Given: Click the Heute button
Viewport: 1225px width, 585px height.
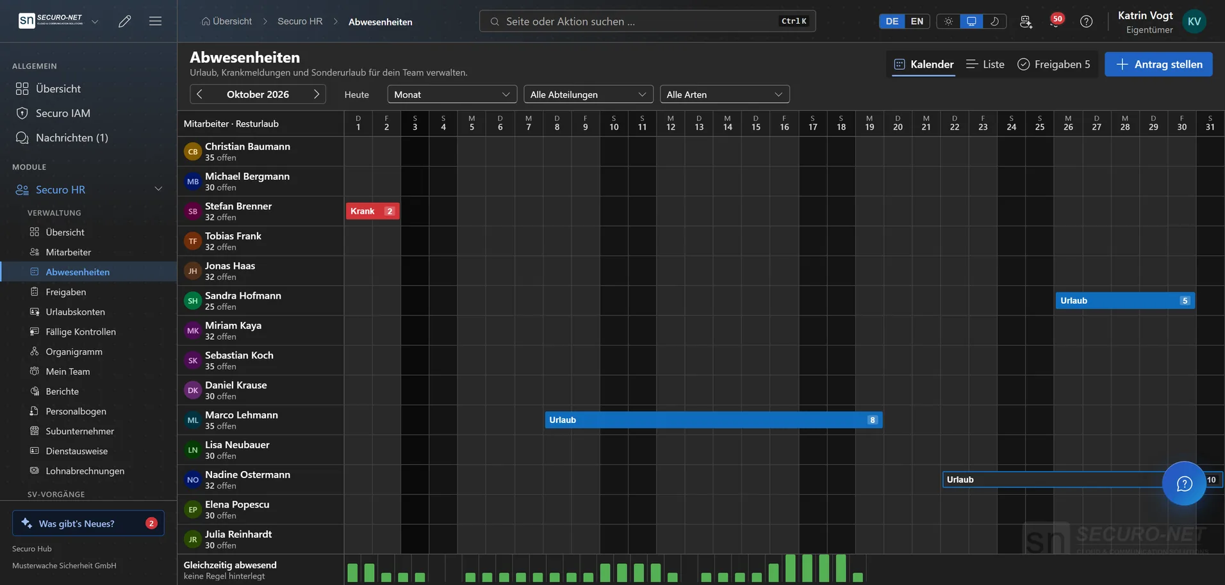Looking at the screenshot, I should coord(357,95).
